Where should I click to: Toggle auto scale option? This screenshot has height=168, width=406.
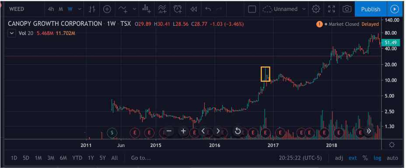point(392,158)
